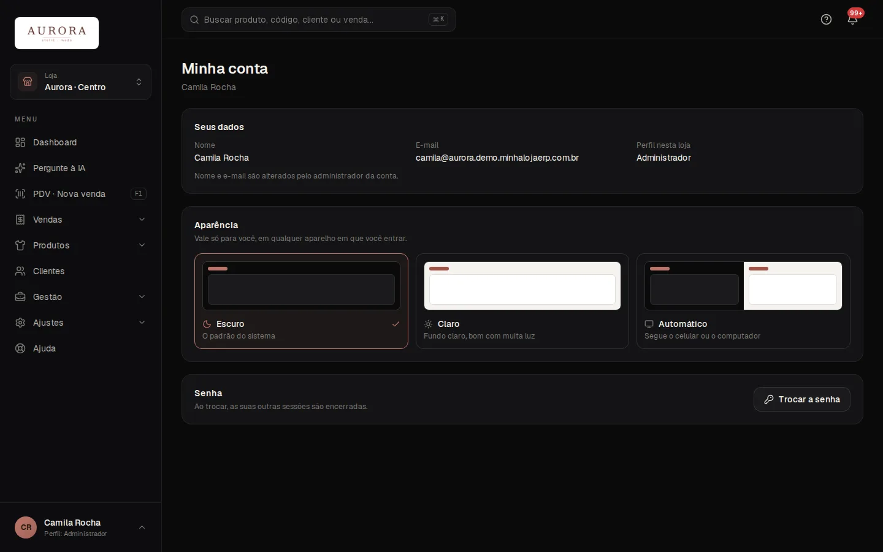Click the people icon next to Clientes
Image resolution: width=883 pixels, height=552 pixels.
(x=20, y=271)
